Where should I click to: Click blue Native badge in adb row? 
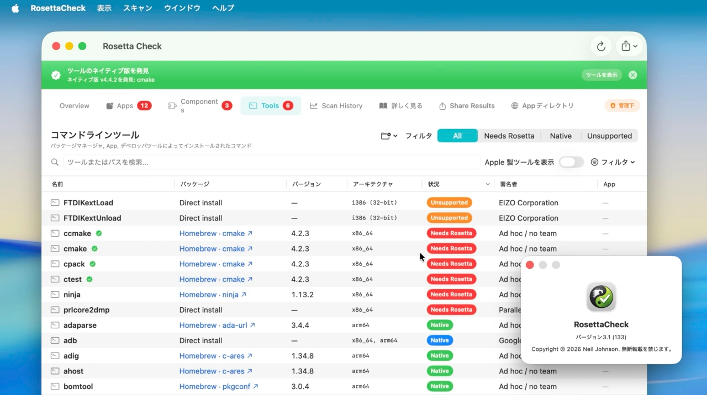pos(440,340)
